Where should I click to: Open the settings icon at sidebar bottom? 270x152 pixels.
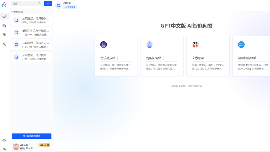4,150
